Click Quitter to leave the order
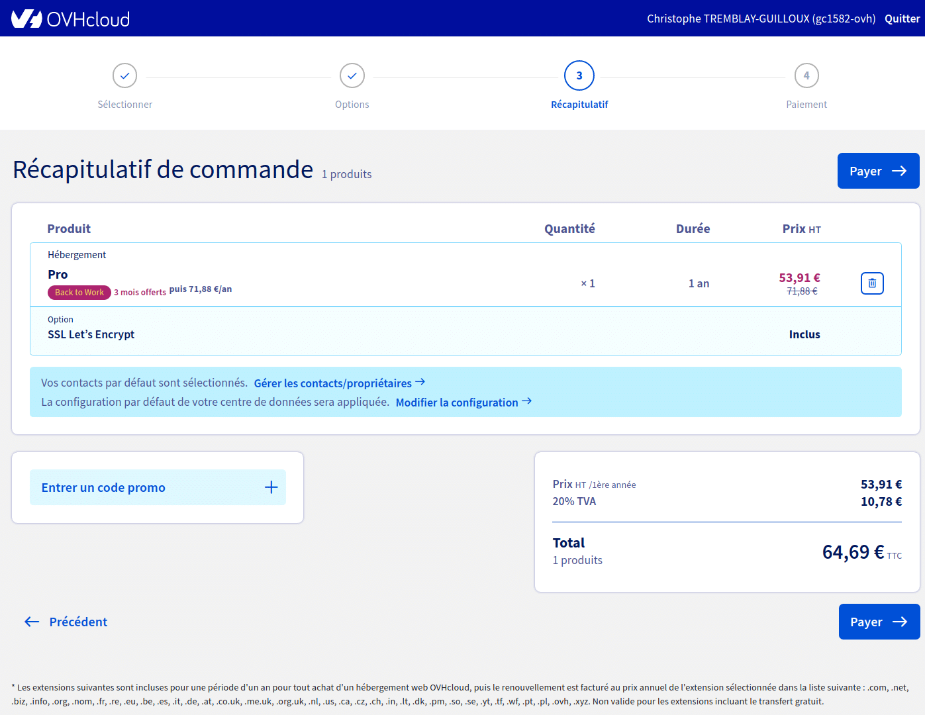 [x=902, y=19]
